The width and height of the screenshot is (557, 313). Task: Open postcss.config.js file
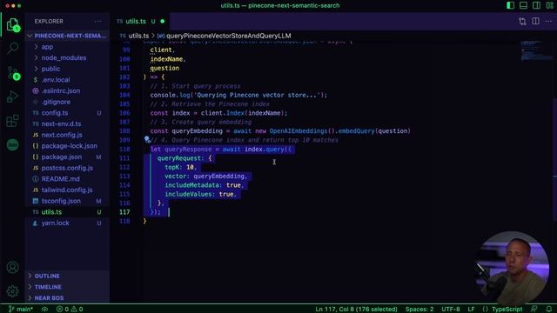pos(67,168)
